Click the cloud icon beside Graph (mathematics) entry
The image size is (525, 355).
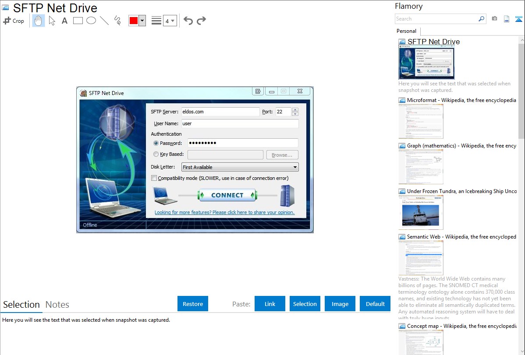(402, 146)
